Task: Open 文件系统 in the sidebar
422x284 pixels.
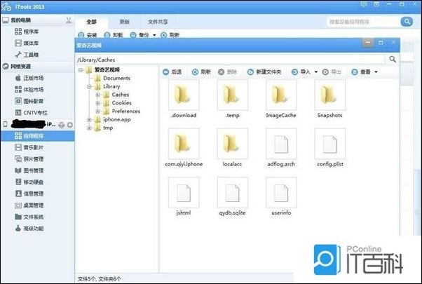Action: [29, 217]
